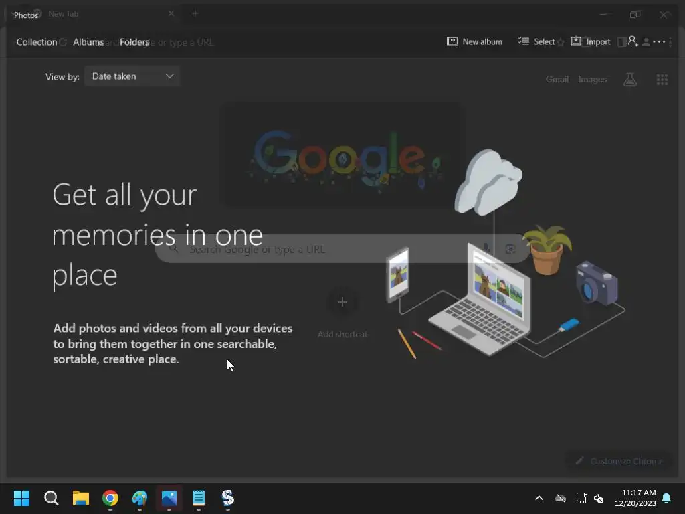Open the Windows Start menu
Image resolution: width=685 pixels, height=514 pixels.
click(21, 498)
